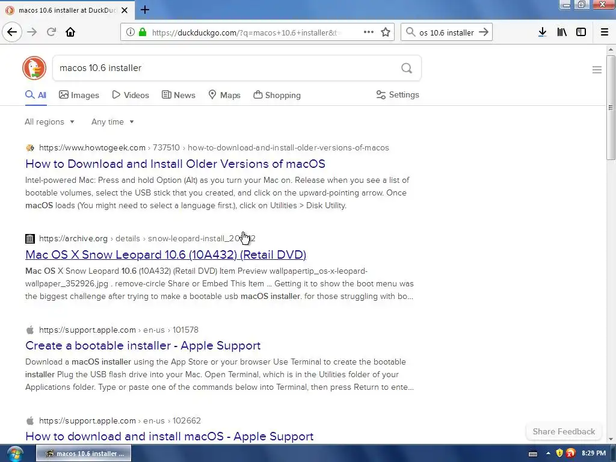The height and width of the screenshot is (462, 616).
Task: Open 'Mac OS X Snow Leopard 10.6 (10A432)' link
Action: click(166, 254)
